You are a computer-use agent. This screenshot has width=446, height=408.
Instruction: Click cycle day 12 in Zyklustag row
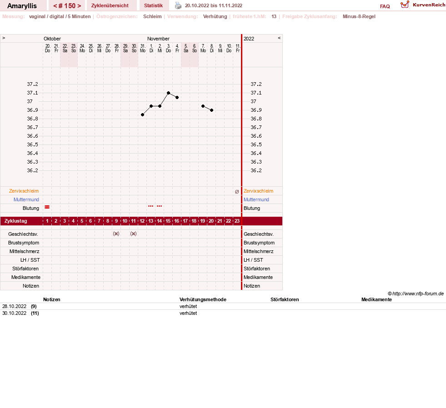pyautogui.click(x=142, y=221)
